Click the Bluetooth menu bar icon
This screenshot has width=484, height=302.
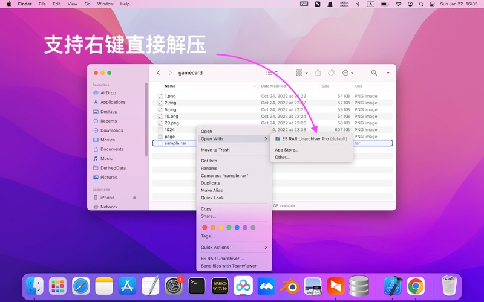(x=358, y=4)
